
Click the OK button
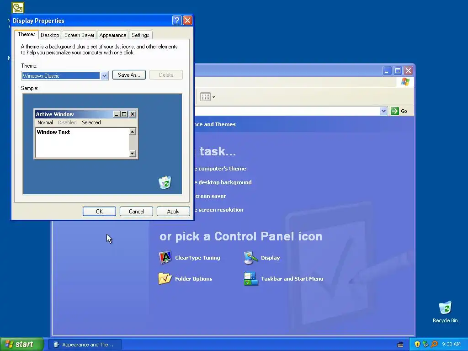coord(99,211)
